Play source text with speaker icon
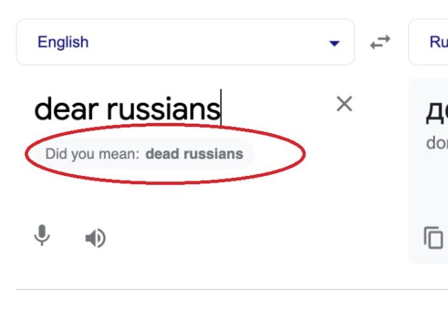The height and width of the screenshot is (320, 448). coord(95,238)
